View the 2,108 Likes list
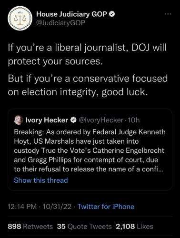The width and height of the screenshot is (180, 238). (134, 227)
